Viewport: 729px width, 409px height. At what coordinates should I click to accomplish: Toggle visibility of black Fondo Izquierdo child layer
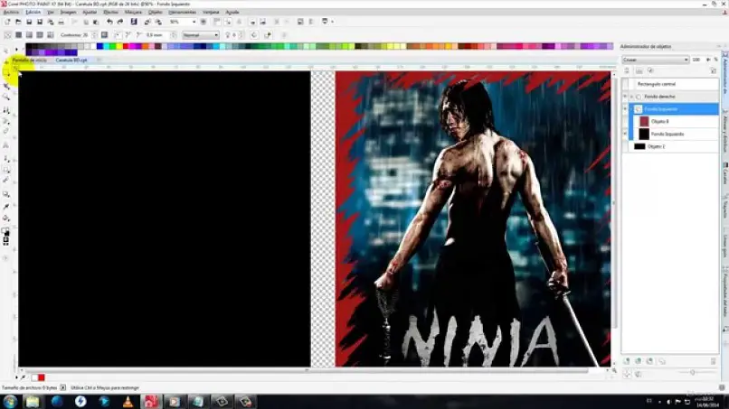pyautogui.click(x=625, y=134)
